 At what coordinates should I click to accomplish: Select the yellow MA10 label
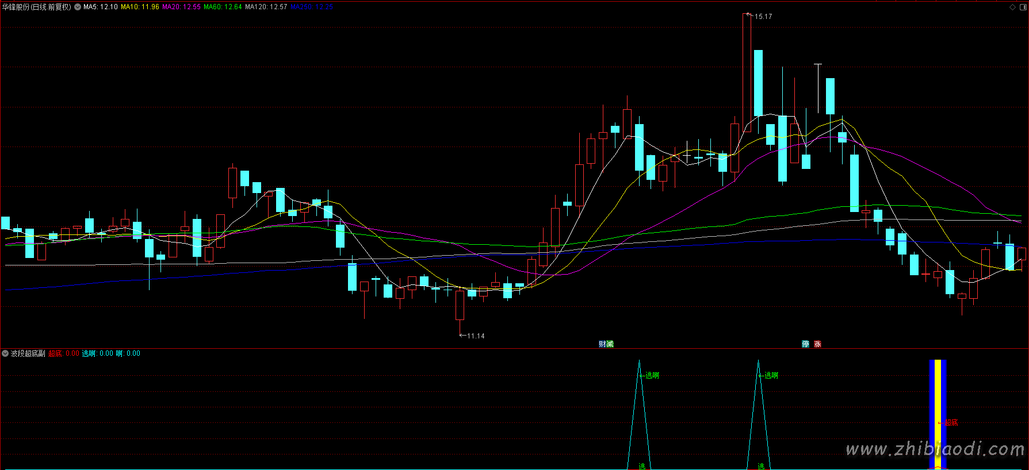140,7
